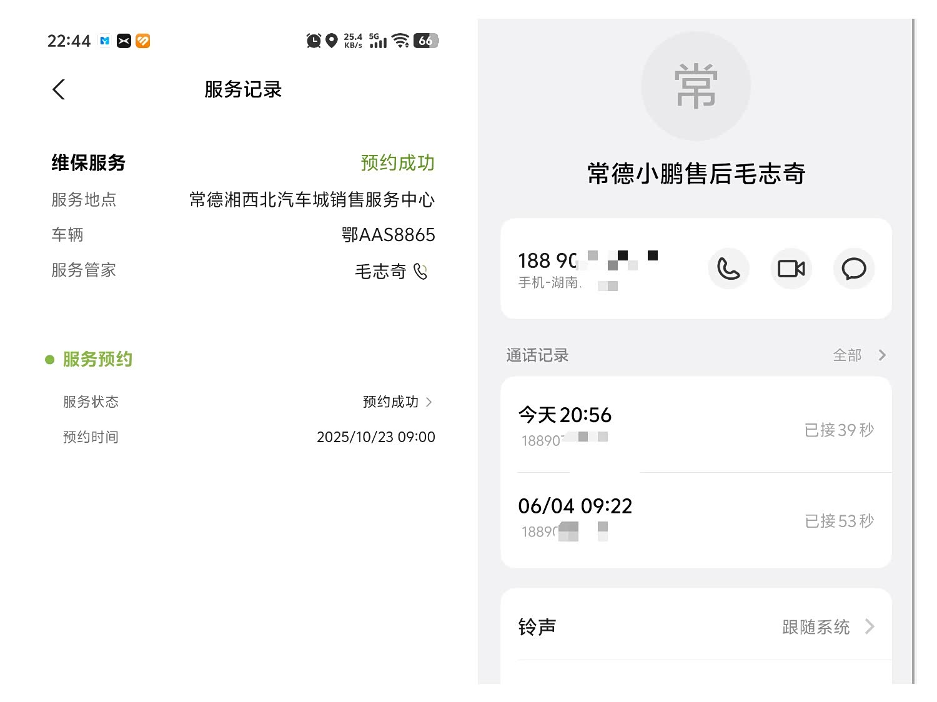Tap the phone icon beside 毛志奇
937x702 pixels.
coord(420,272)
